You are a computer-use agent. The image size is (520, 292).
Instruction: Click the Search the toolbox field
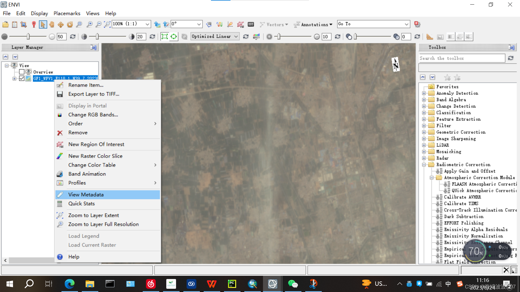click(461, 58)
